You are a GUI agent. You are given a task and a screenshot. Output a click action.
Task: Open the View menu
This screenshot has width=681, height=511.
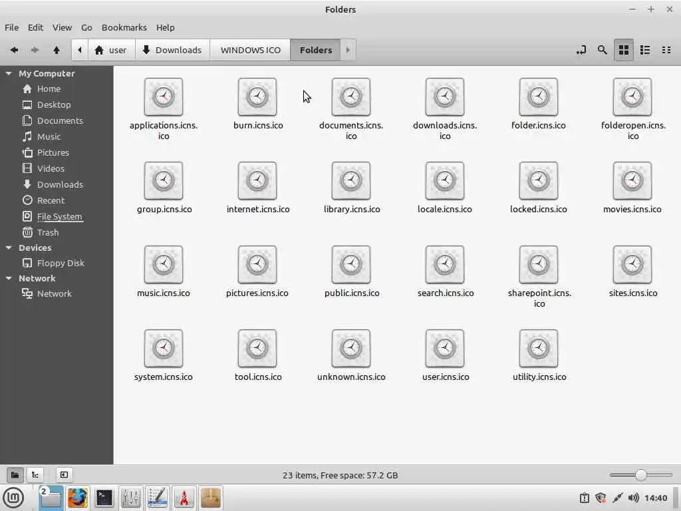(62, 27)
